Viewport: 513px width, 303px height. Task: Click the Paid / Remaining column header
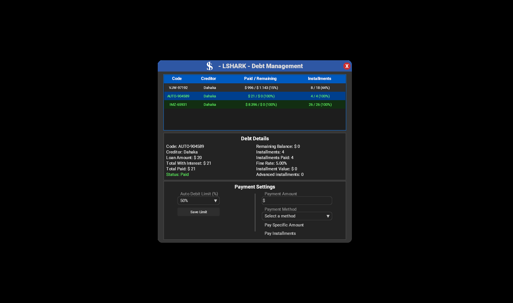point(260,79)
